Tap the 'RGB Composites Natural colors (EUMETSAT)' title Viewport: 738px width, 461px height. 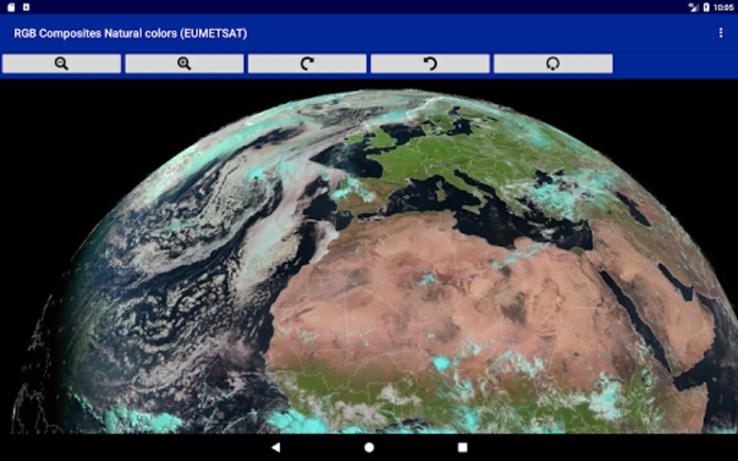coord(130,33)
